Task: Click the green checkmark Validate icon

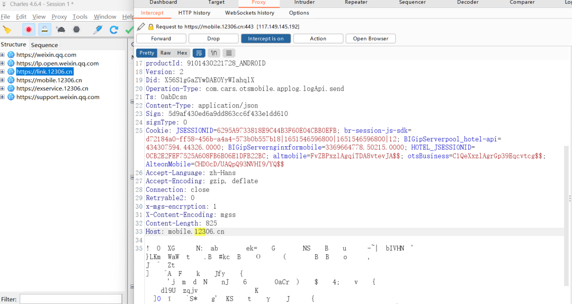Action: [129, 30]
